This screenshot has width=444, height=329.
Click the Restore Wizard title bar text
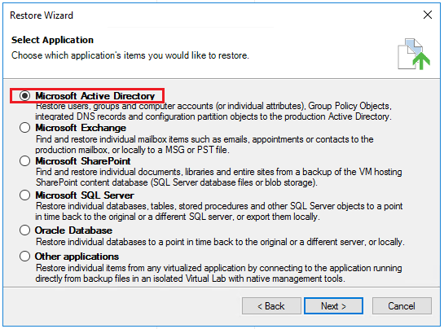point(42,15)
